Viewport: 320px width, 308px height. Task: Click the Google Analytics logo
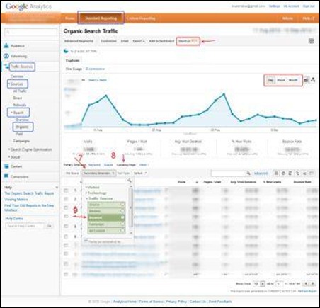(28, 6)
